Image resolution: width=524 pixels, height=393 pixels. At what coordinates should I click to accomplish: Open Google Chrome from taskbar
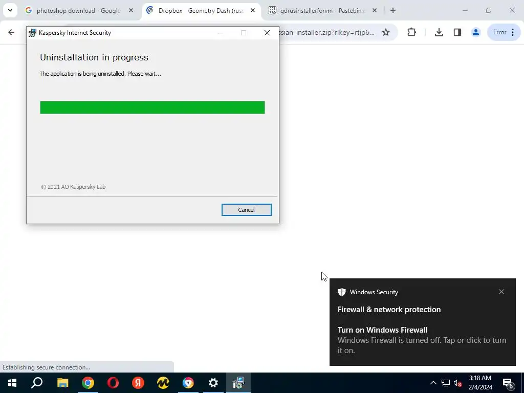(x=88, y=383)
